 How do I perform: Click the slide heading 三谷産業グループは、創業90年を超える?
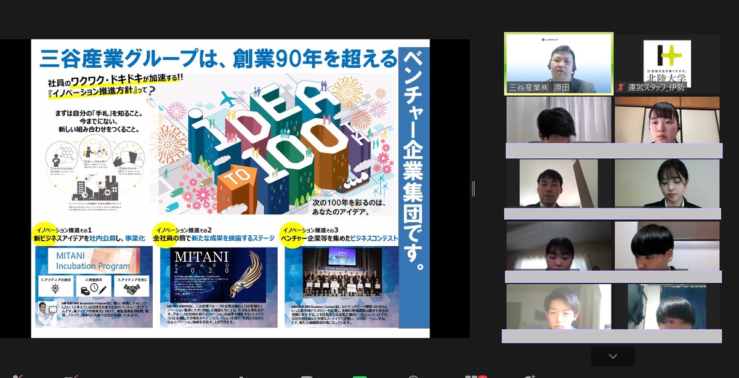pos(218,60)
